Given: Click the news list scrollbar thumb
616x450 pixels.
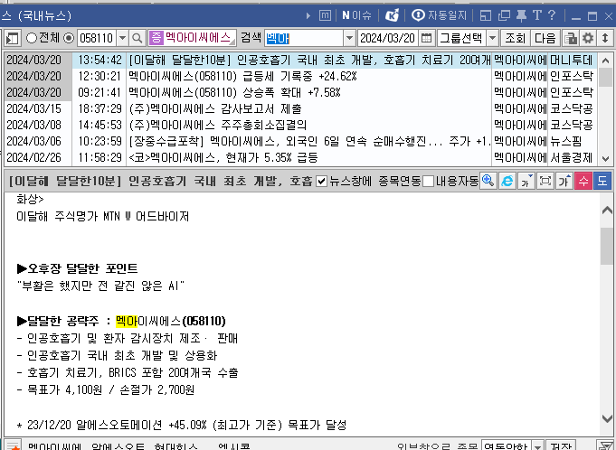Looking at the screenshot, I should click(605, 78).
